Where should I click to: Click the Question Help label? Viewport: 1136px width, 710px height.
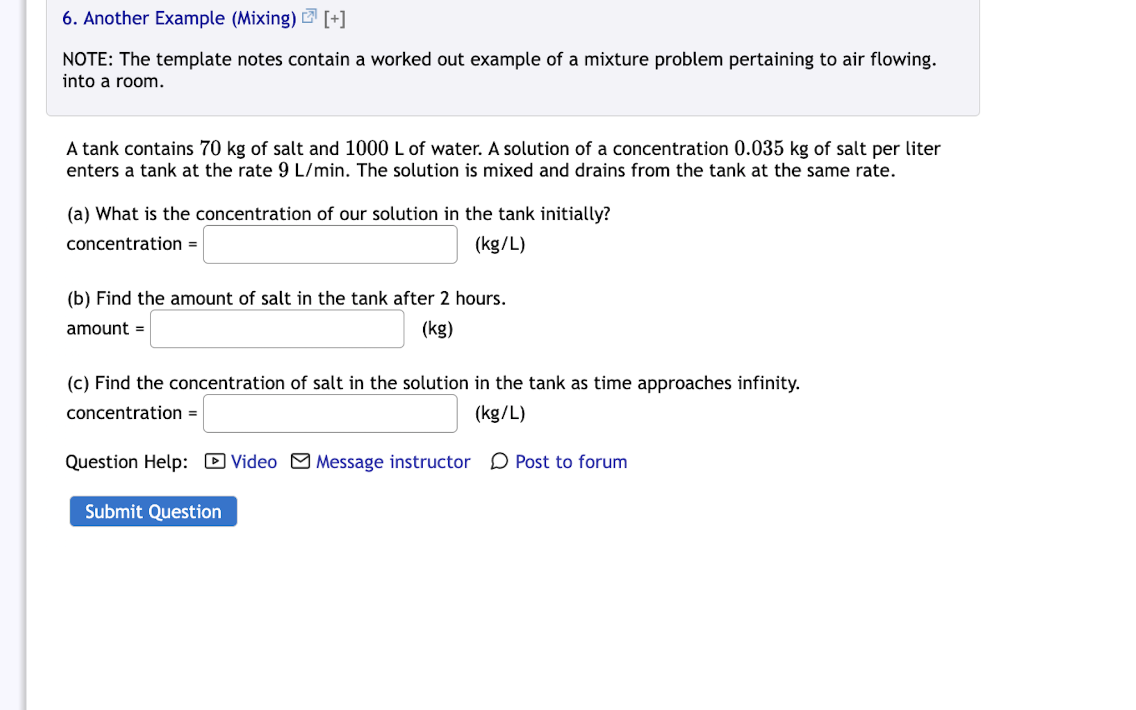(x=126, y=462)
